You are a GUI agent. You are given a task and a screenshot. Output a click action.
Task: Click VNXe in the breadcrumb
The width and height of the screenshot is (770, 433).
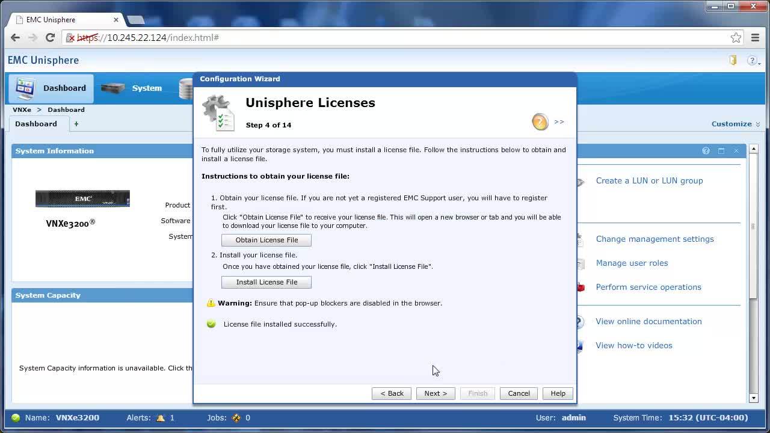(x=22, y=110)
